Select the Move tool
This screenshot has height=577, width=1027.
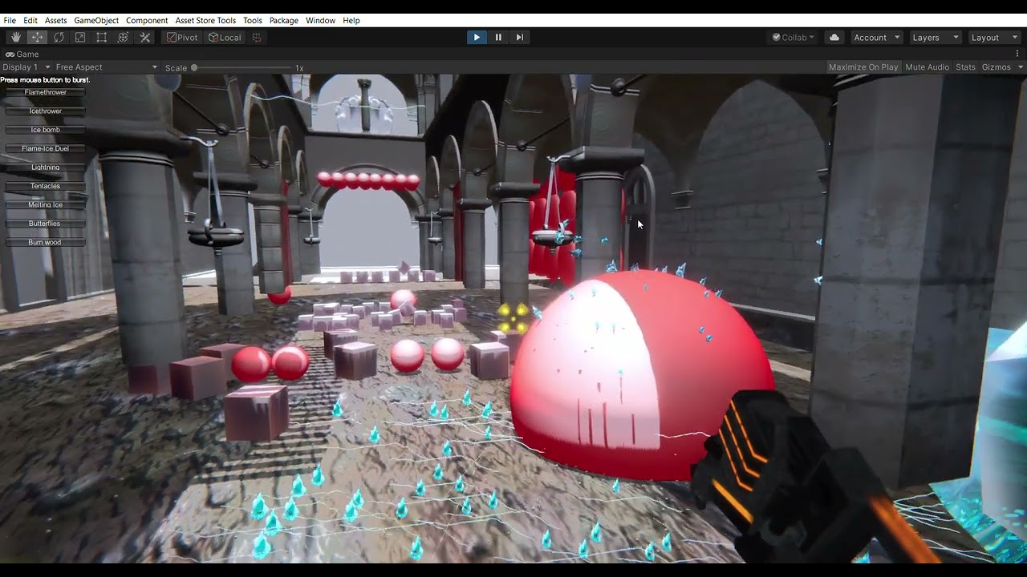tap(37, 38)
